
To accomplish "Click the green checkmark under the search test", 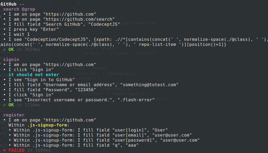I will click(5, 50).
